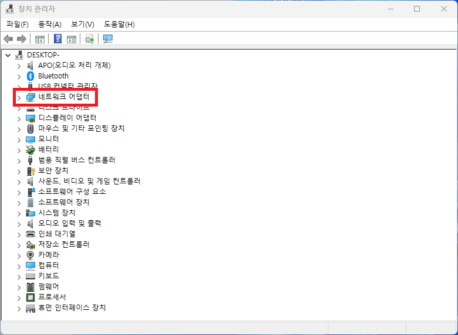Click the 디스플레이 어댑터 display card icon
Screen dimensions: 458x335
point(30,118)
